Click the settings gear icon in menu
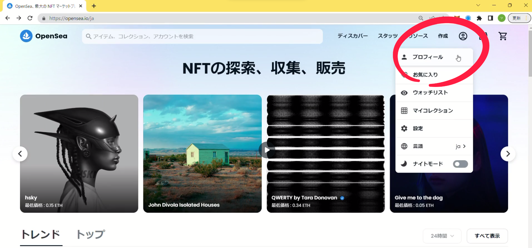 point(404,128)
